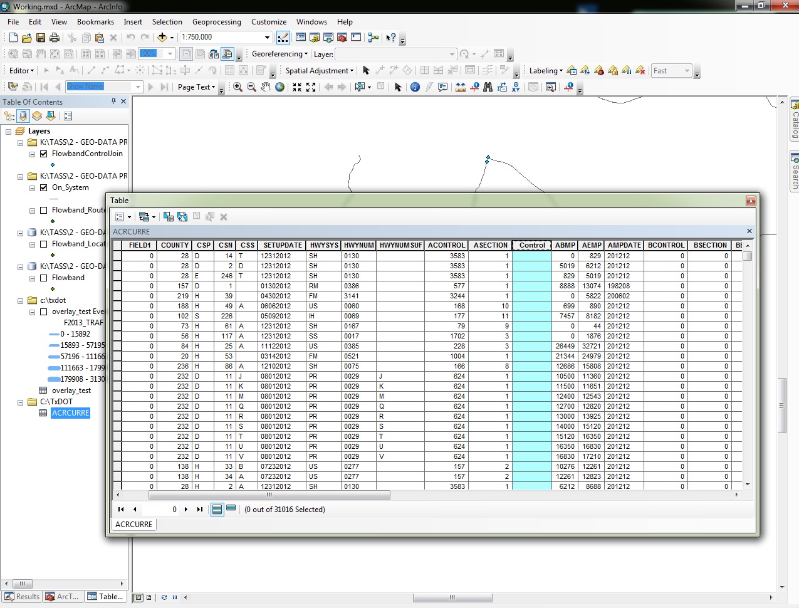Open the Page Text dropdown

(196, 87)
